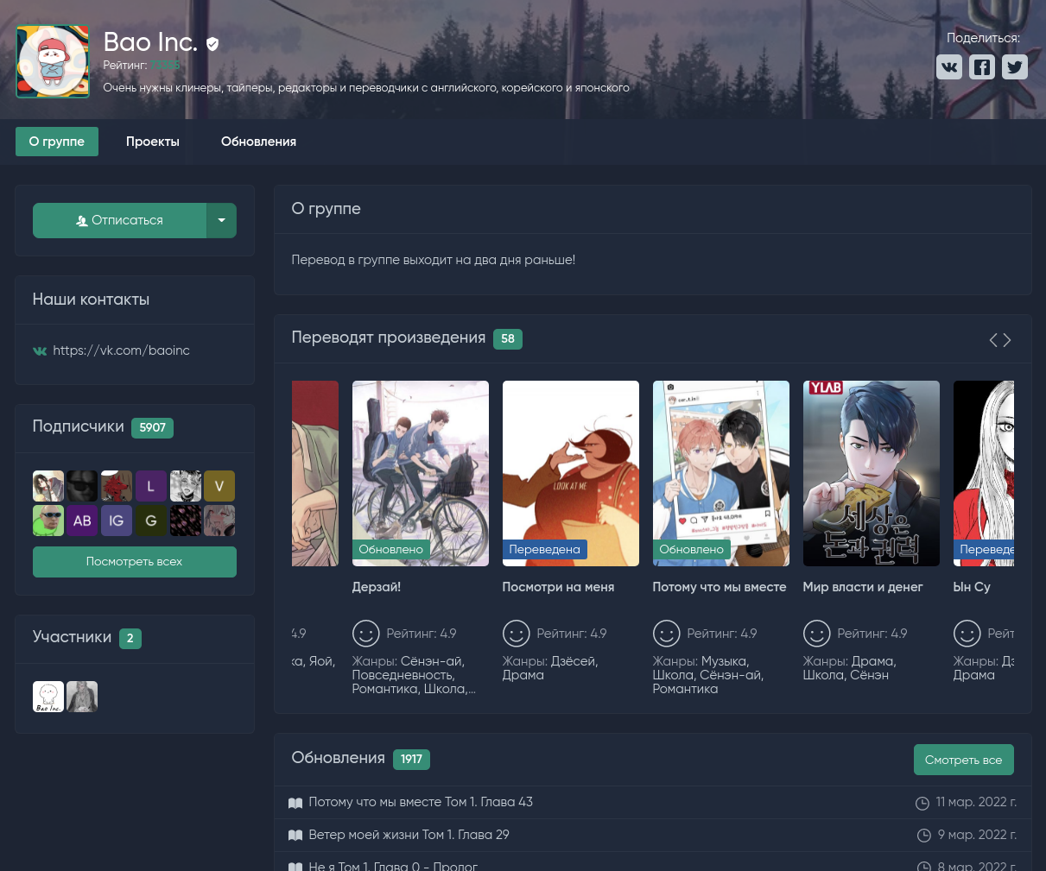
Task: Open subscriber avatar labeled V
Action: point(219,486)
